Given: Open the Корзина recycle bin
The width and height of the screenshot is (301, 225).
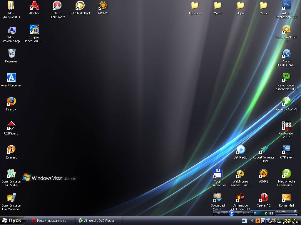Looking at the screenshot, I should coord(11,54).
